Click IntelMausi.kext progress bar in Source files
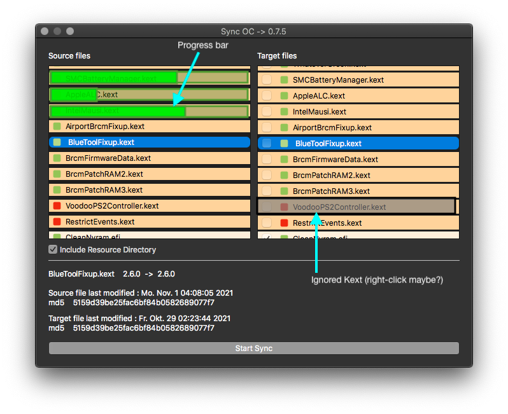Viewport: 508px width, 414px height. pyautogui.click(x=150, y=111)
